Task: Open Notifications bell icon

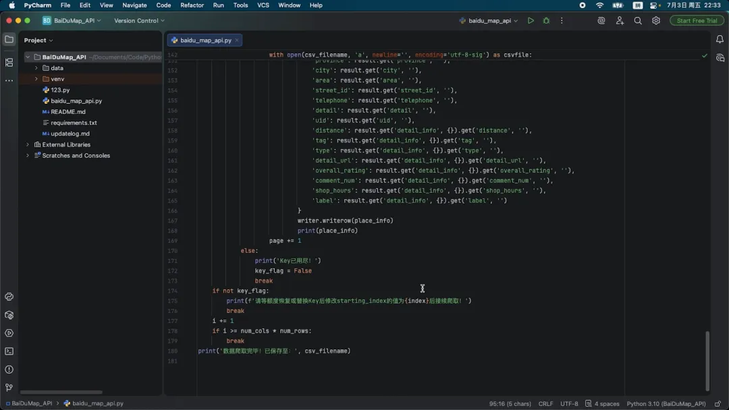Action: click(720, 40)
